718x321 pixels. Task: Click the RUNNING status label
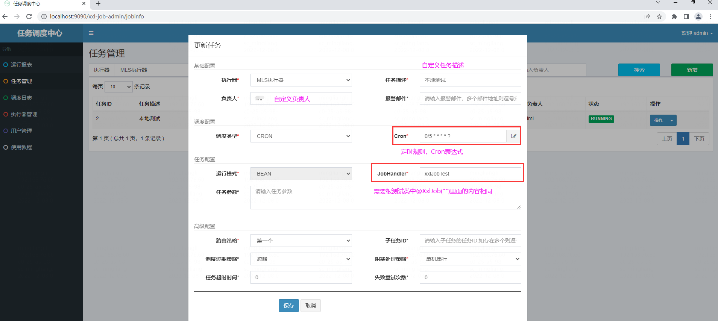[601, 119]
